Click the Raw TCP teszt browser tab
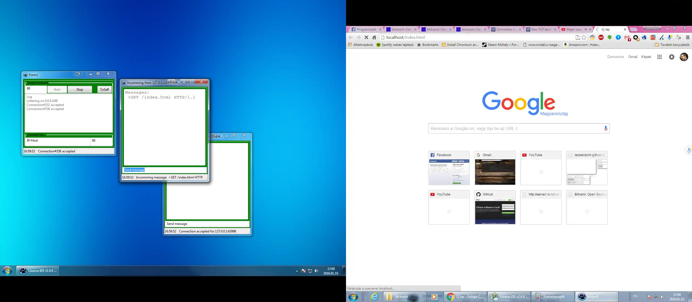This screenshot has height=302, width=692. coord(538,29)
